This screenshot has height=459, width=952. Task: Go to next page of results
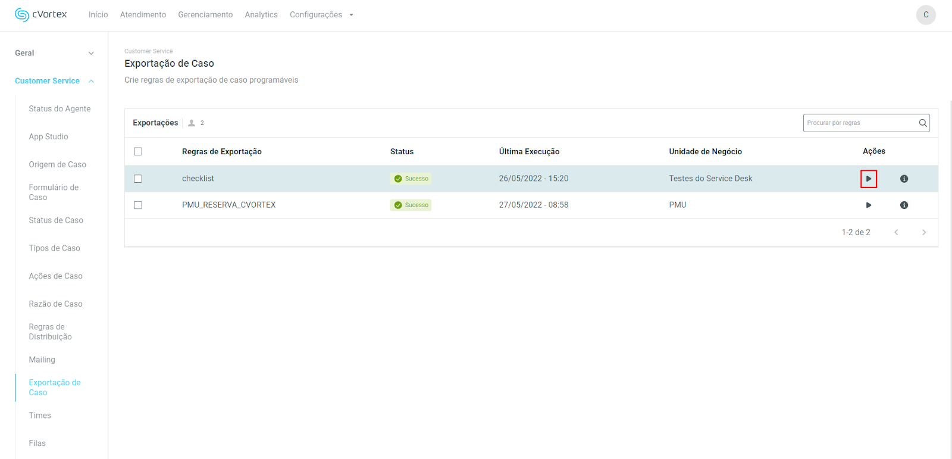[x=923, y=232]
